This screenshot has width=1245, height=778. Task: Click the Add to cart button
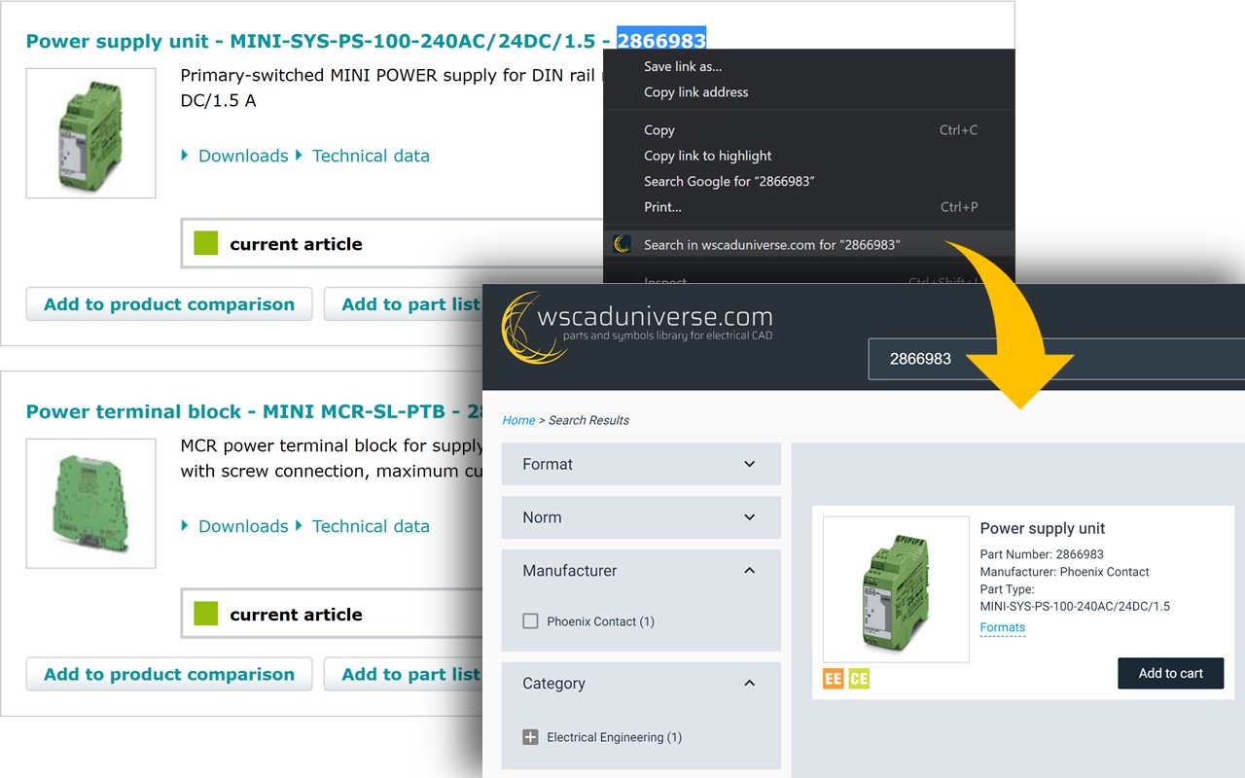(x=1170, y=673)
